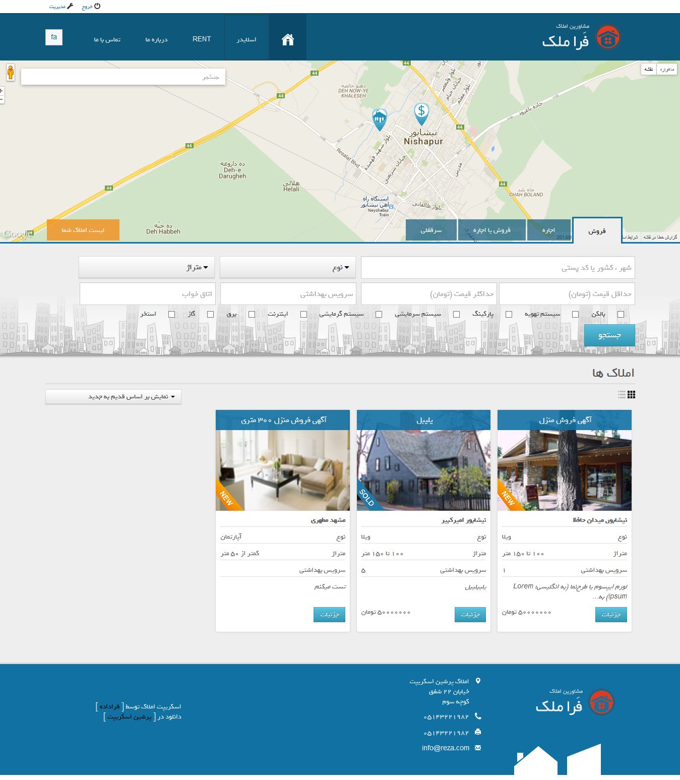Enable the سیستم سرمایشی checkbox
Image resolution: width=680 pixels, height=780 pixels.
point(456,314)
